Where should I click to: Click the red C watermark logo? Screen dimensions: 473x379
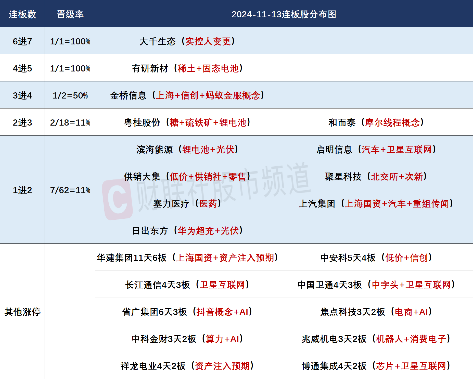coord(117,200)
